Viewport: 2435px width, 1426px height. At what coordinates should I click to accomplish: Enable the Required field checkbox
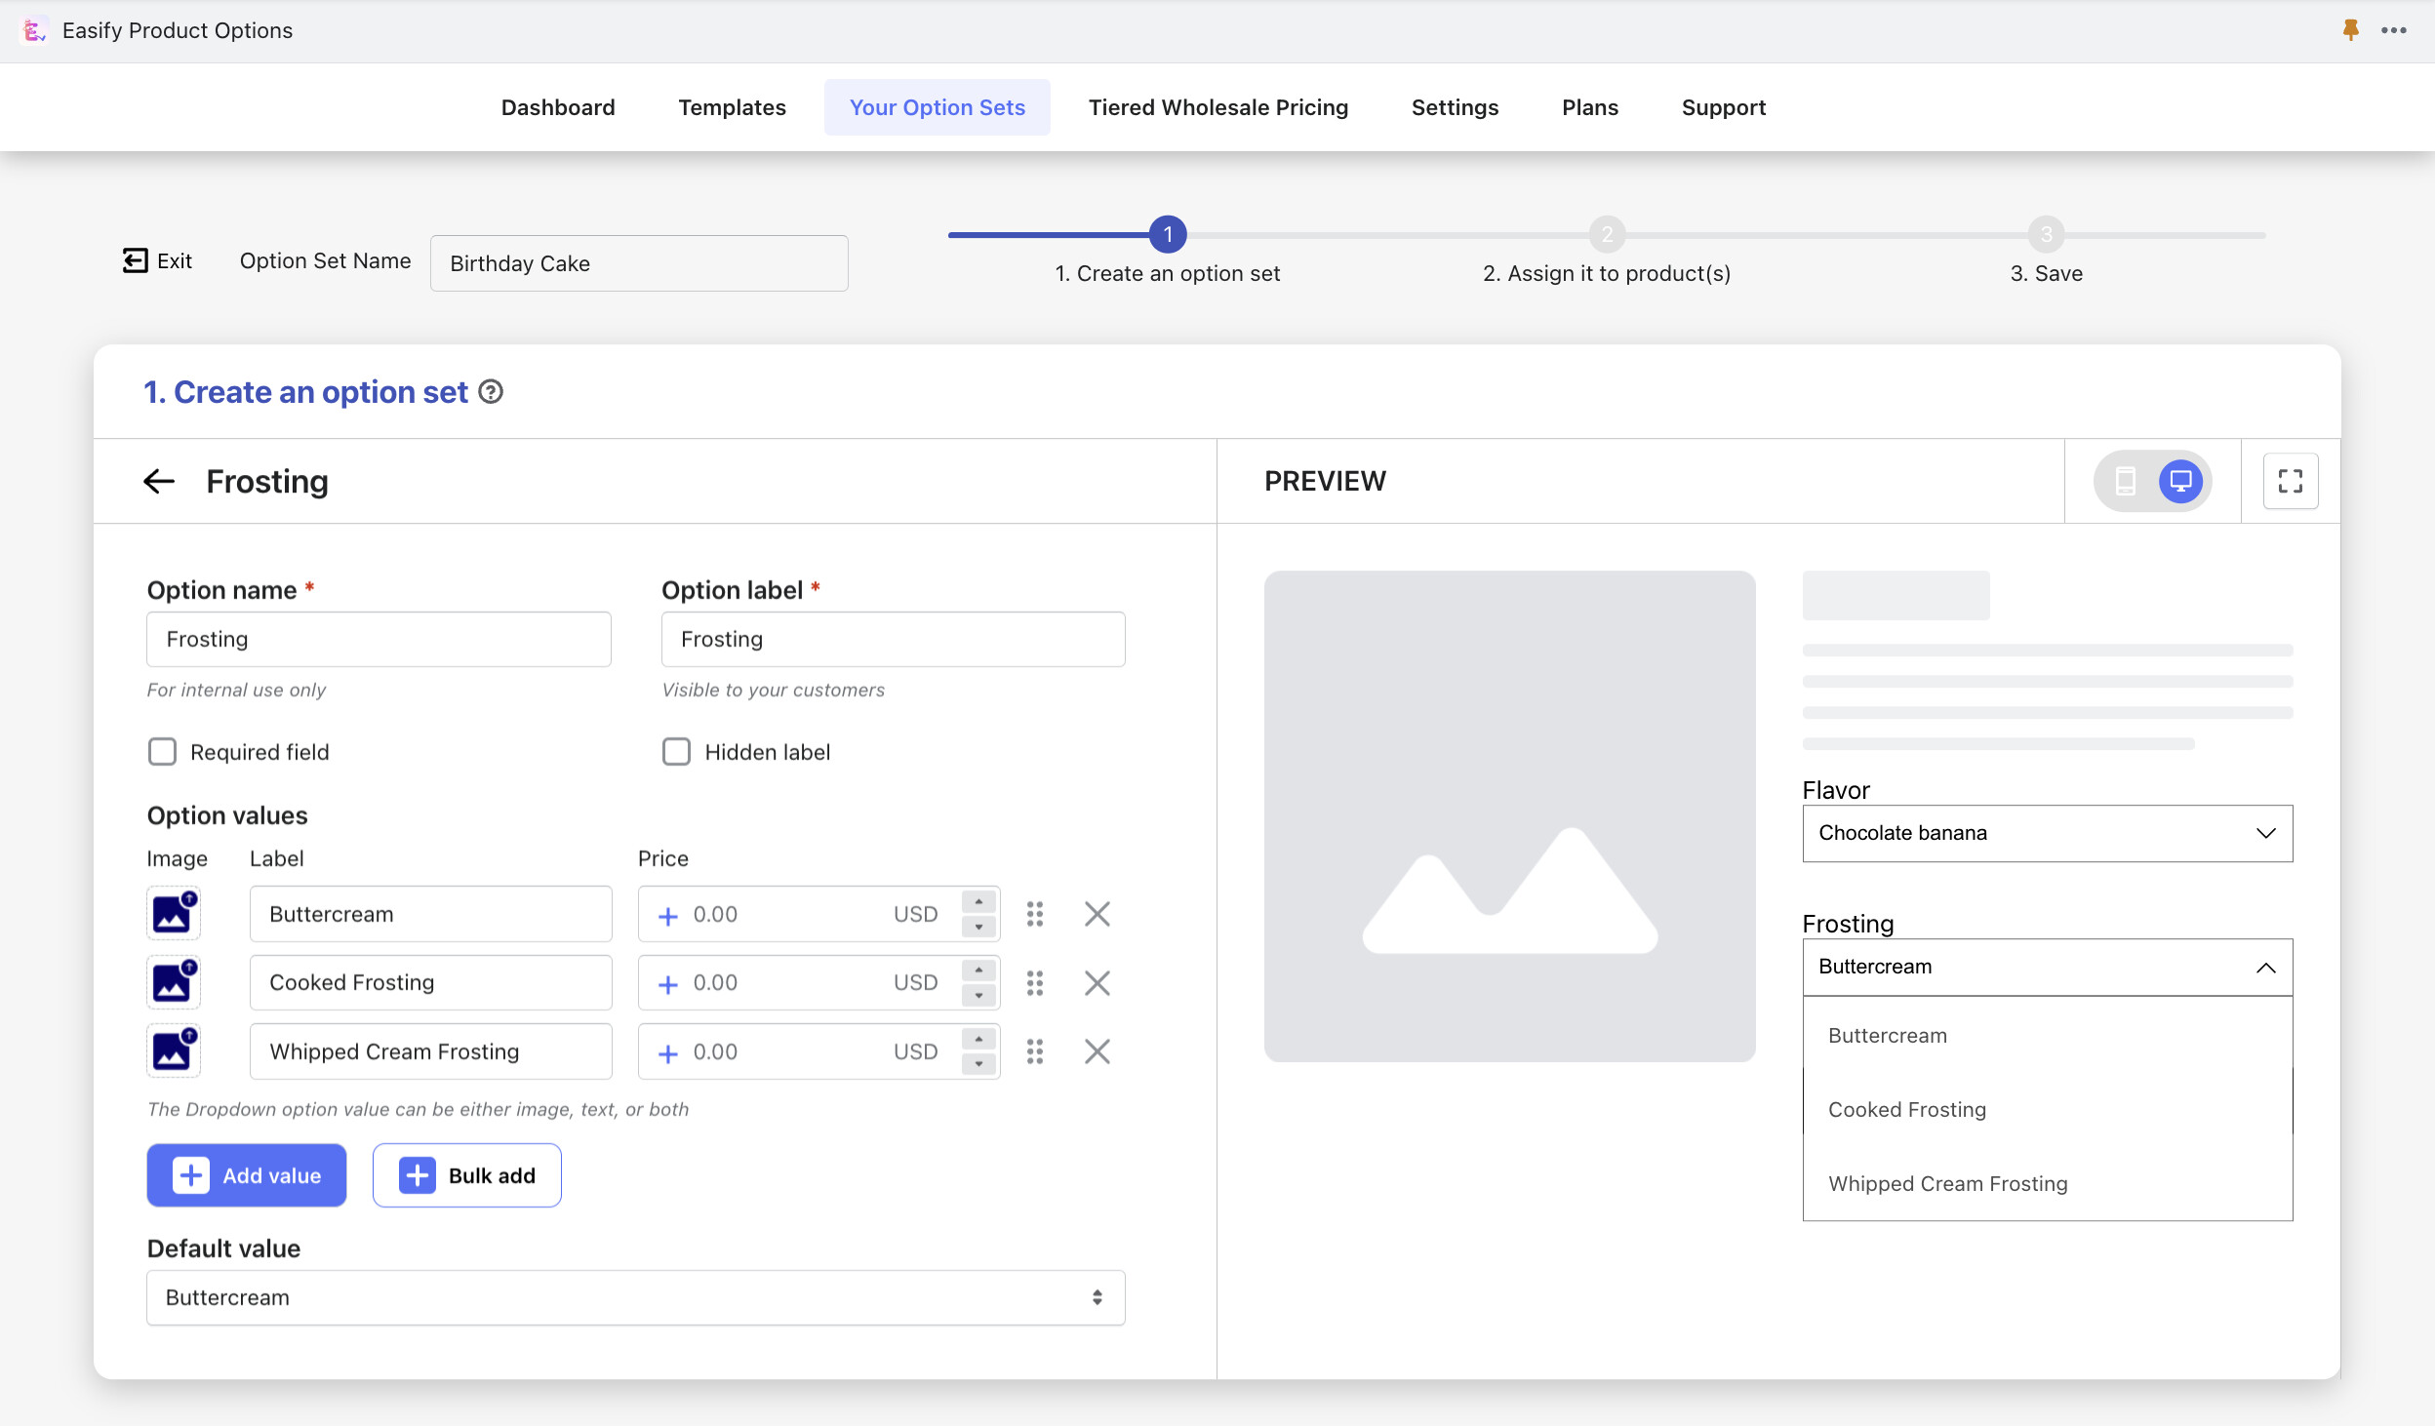(162, 752)
